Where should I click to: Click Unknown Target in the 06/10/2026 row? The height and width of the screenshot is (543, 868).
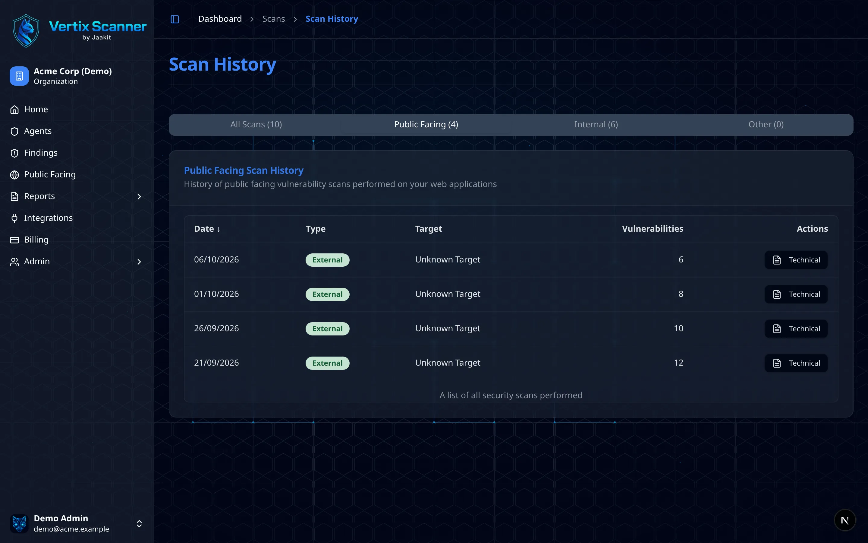tap(448, 260)
